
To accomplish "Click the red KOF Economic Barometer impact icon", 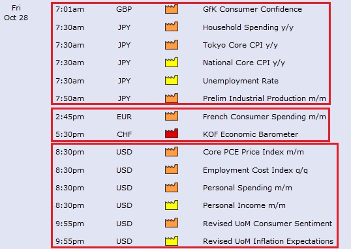I will click(x=172, y=134).
